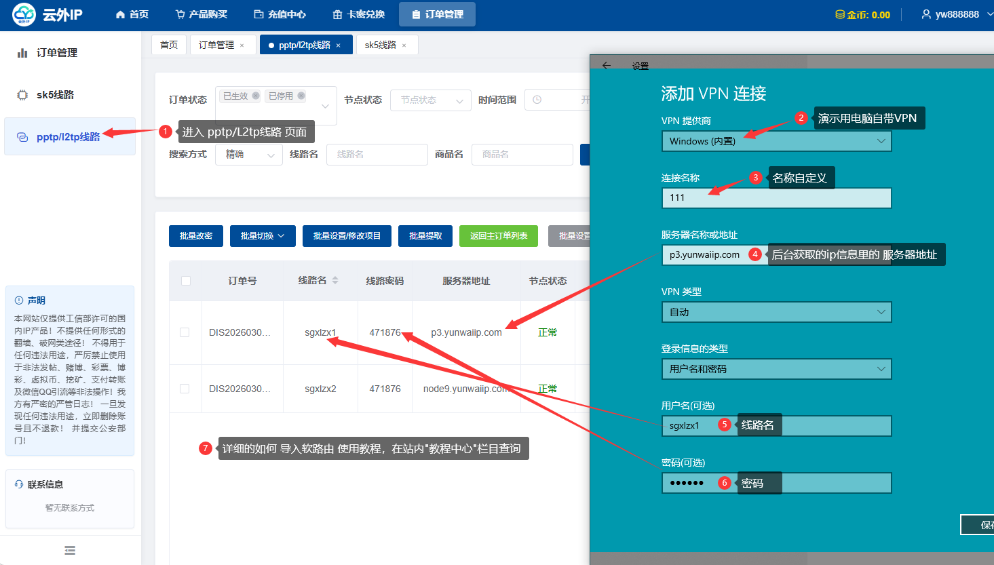
Task: Remove the 已生效 filter tag
Action: coord(256,96)
